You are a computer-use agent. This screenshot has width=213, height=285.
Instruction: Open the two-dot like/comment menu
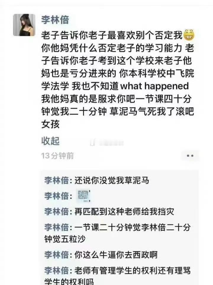point(190,156)
